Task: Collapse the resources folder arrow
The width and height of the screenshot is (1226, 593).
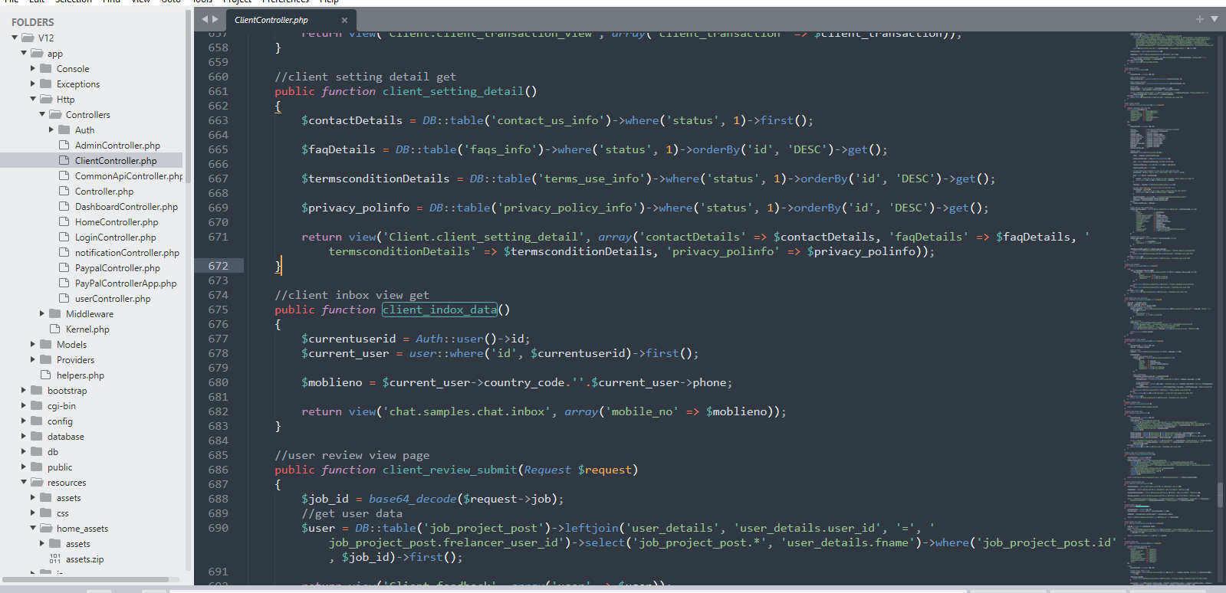Action: 24,483
